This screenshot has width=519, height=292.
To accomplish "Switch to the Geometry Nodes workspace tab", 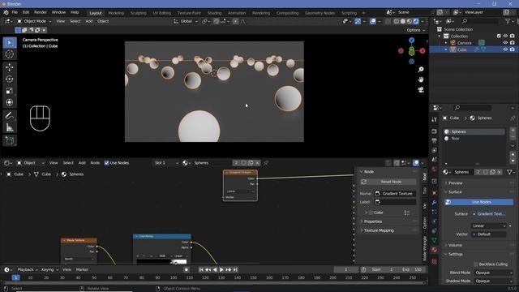I will pyautogui.click(x=320, y=13).
